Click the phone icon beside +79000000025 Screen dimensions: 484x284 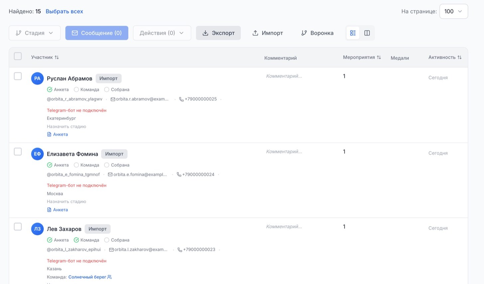[x=181, y=99]
